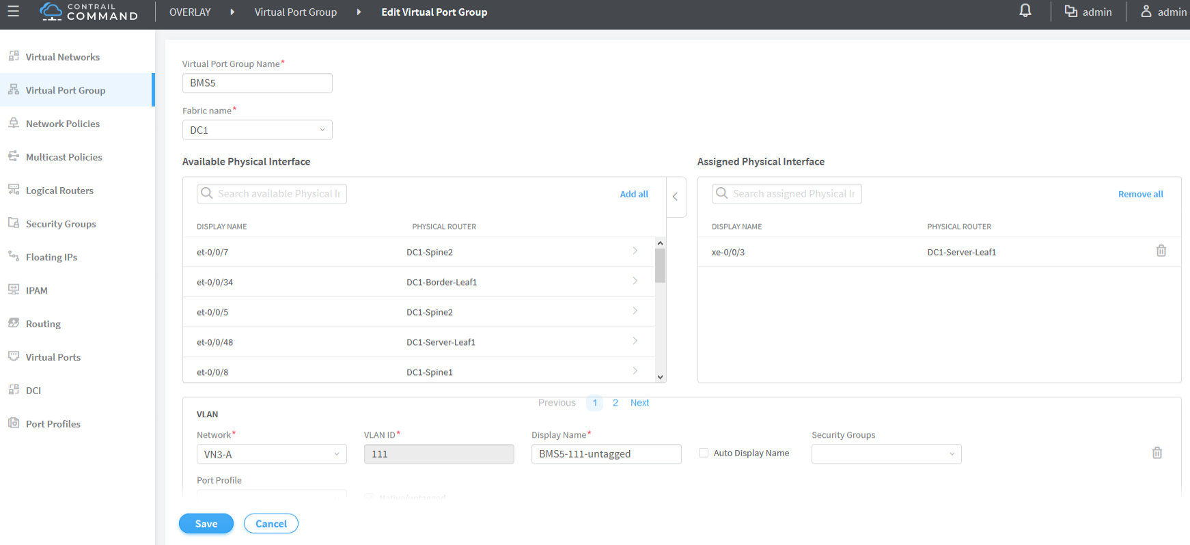The width and height of the screenshot is (1190, 545).
Task: Open the hamburger navigation menu
Action: coord(13,12)
